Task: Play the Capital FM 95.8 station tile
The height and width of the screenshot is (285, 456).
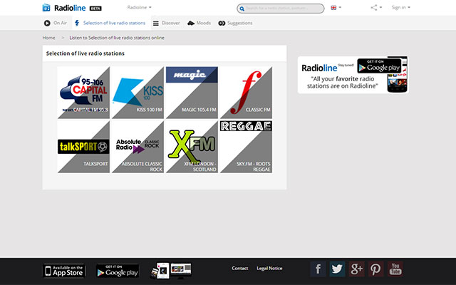Action: pos(84,93)
